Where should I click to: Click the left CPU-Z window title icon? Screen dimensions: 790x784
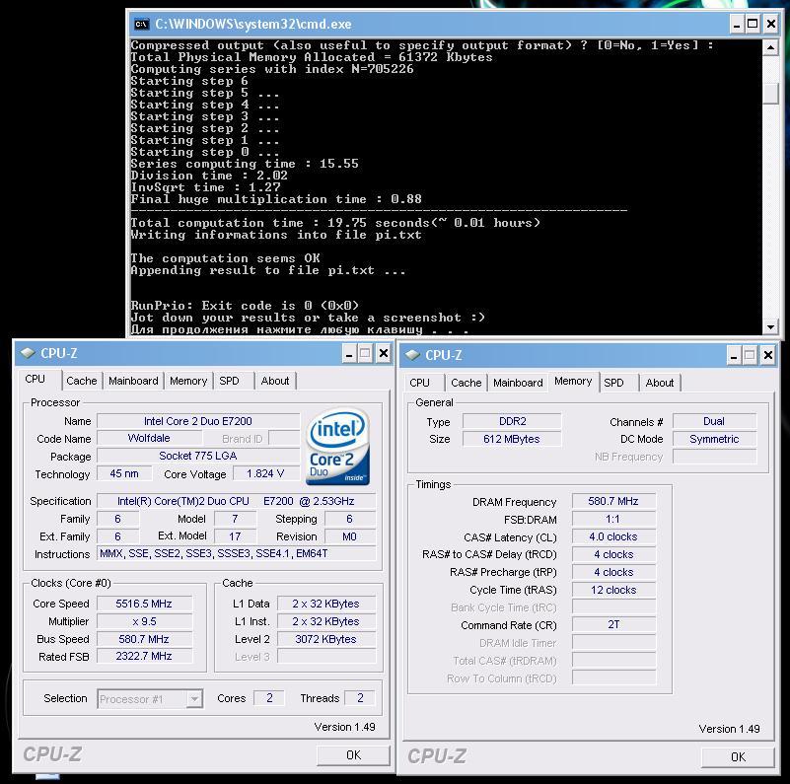pyautogui.click(x=28, y=353)
